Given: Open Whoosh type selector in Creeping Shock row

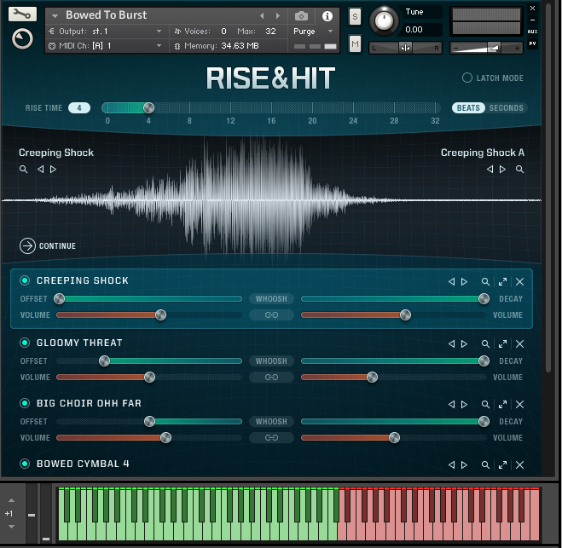Looking at the screenshot, I should coord(271,298).
